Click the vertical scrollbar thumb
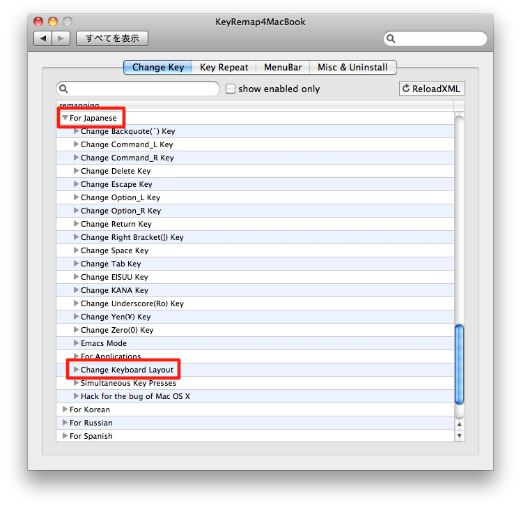 [459, 363]
